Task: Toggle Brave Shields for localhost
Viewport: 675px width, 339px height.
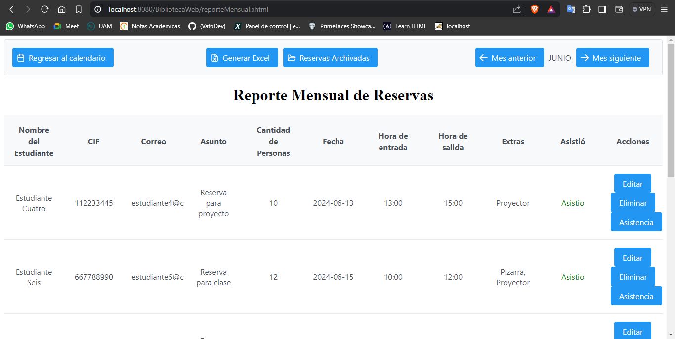Action: [535, 9]
